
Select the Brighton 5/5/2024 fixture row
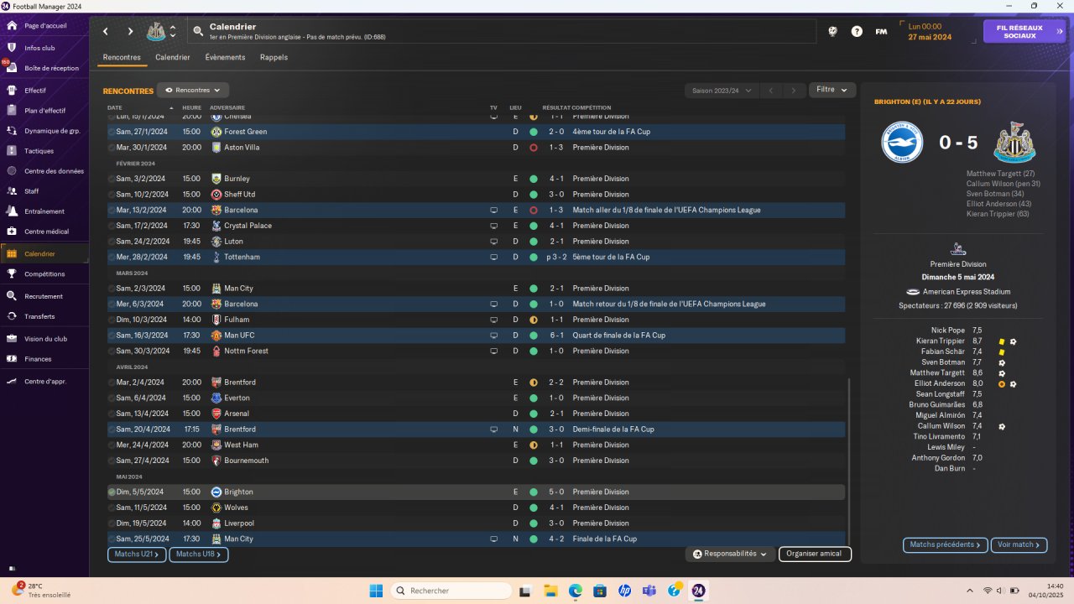pos(476,492)
